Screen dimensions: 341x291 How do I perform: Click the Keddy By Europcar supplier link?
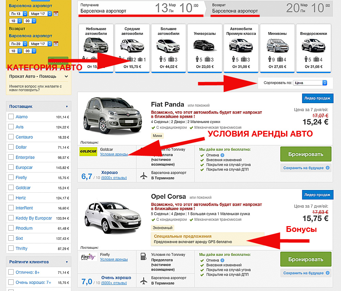34,218
